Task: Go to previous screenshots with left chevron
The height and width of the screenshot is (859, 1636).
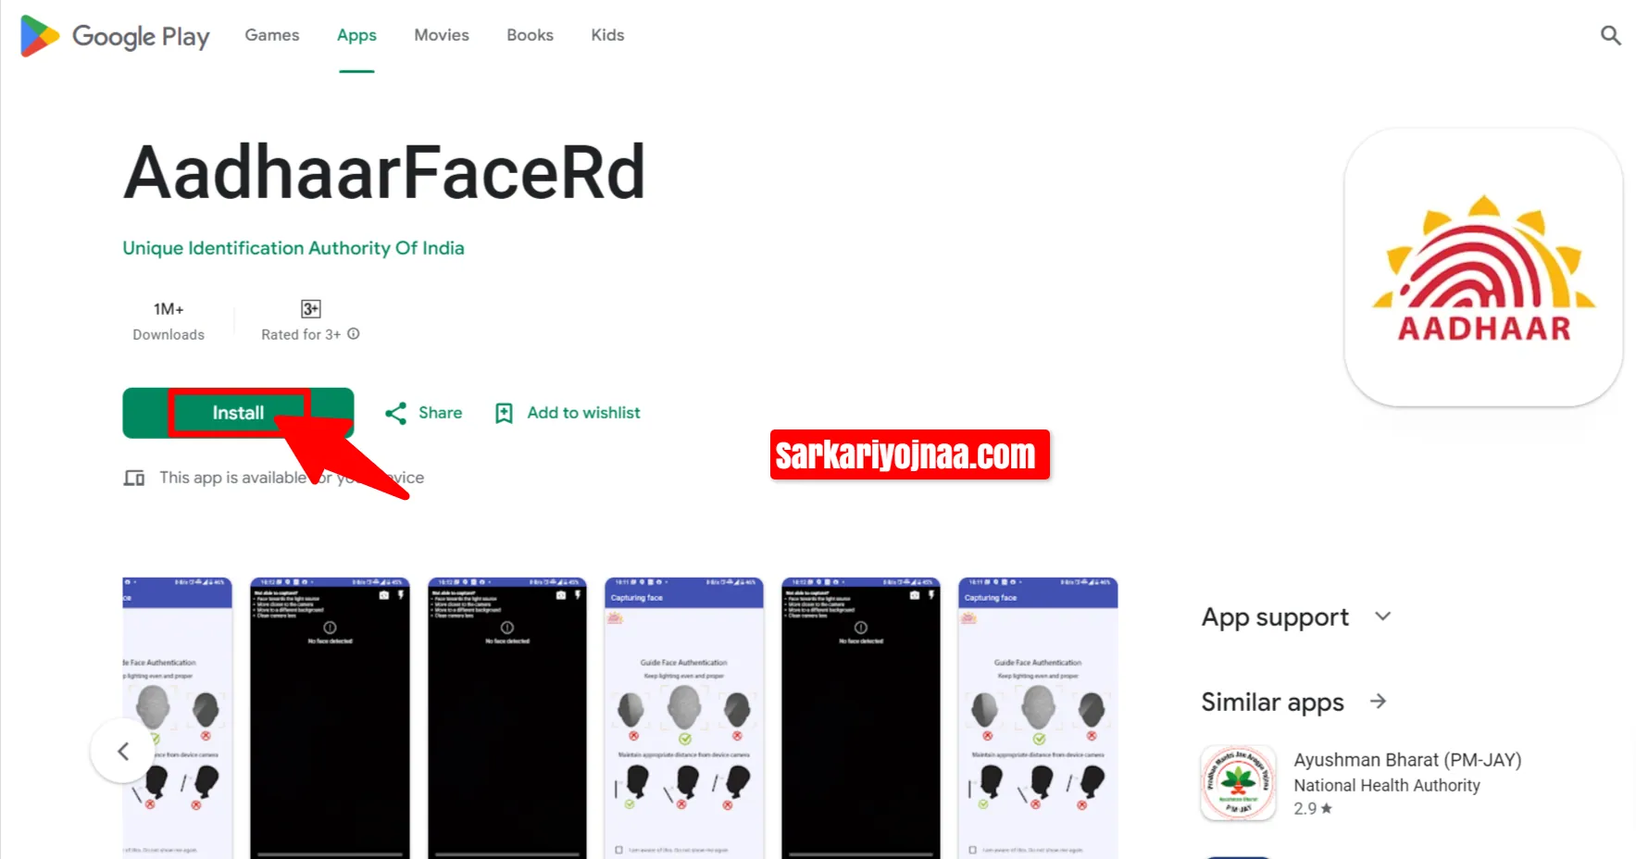Action: tap(123, 751)
